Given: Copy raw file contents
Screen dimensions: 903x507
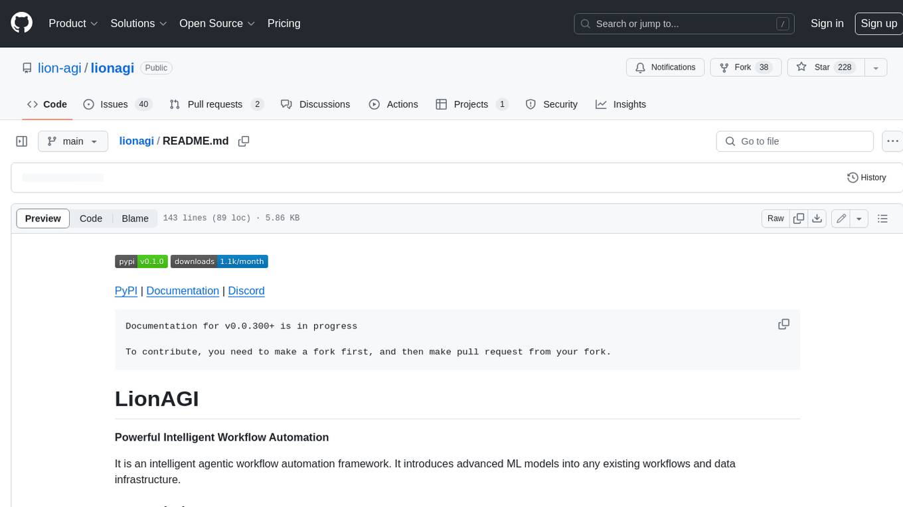Looking at the screenshot, I should pos(799,218).
